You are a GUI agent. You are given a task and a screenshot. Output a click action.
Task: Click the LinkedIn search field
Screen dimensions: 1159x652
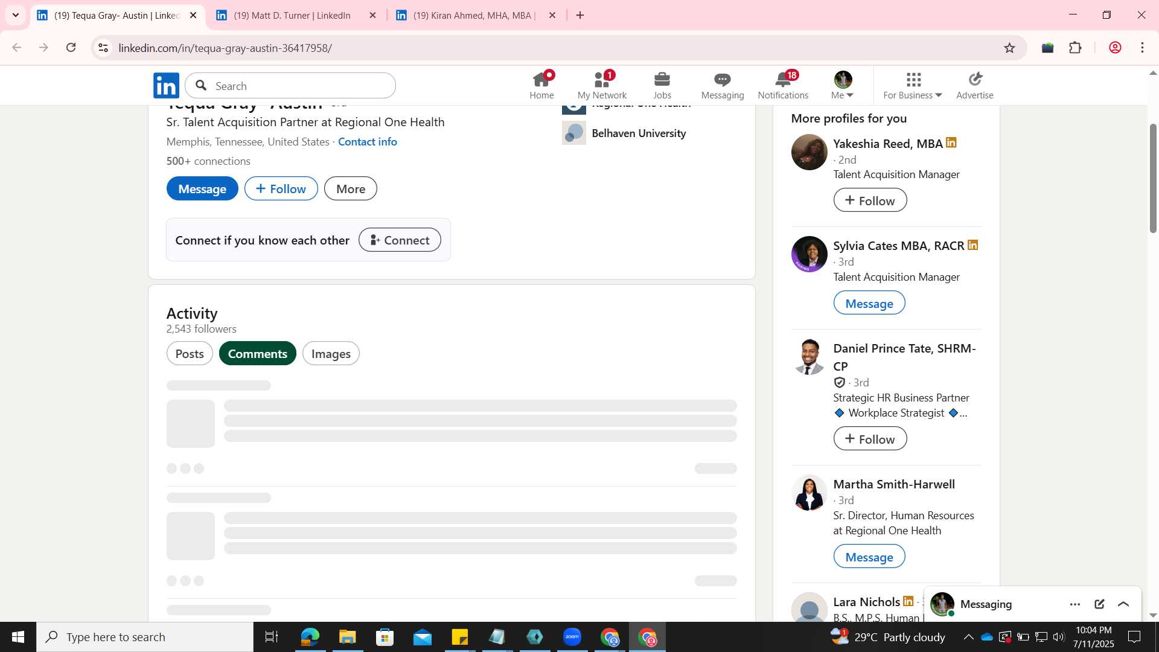[x=290, y=86]
